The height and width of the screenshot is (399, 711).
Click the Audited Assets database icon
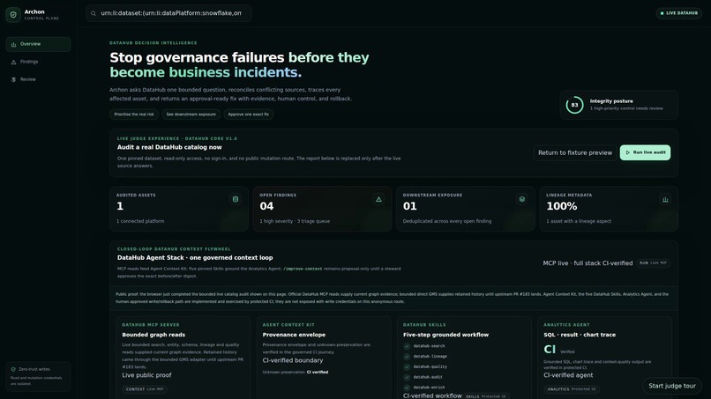pos(236,199)
